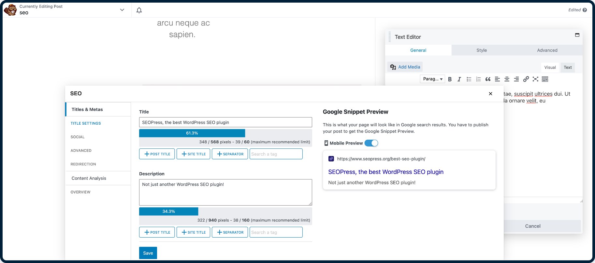595x263 pixels.
Task: Open the notifications bell
Action: 139,10
